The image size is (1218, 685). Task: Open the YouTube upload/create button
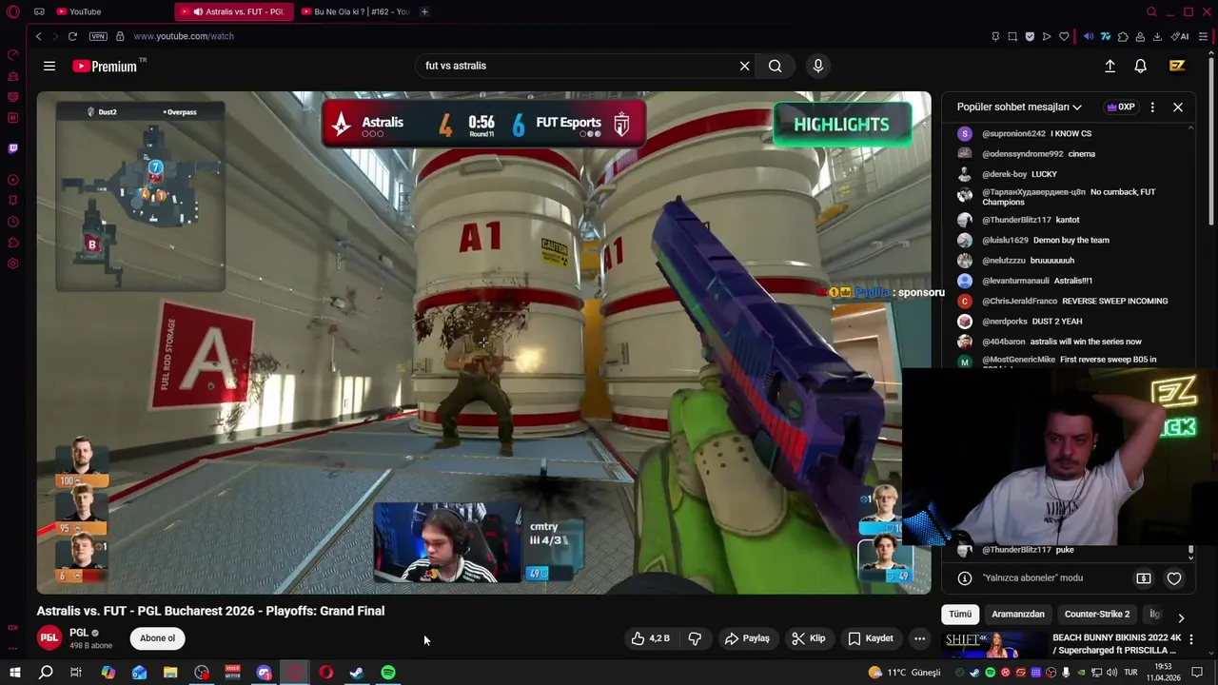[1110, 66]
